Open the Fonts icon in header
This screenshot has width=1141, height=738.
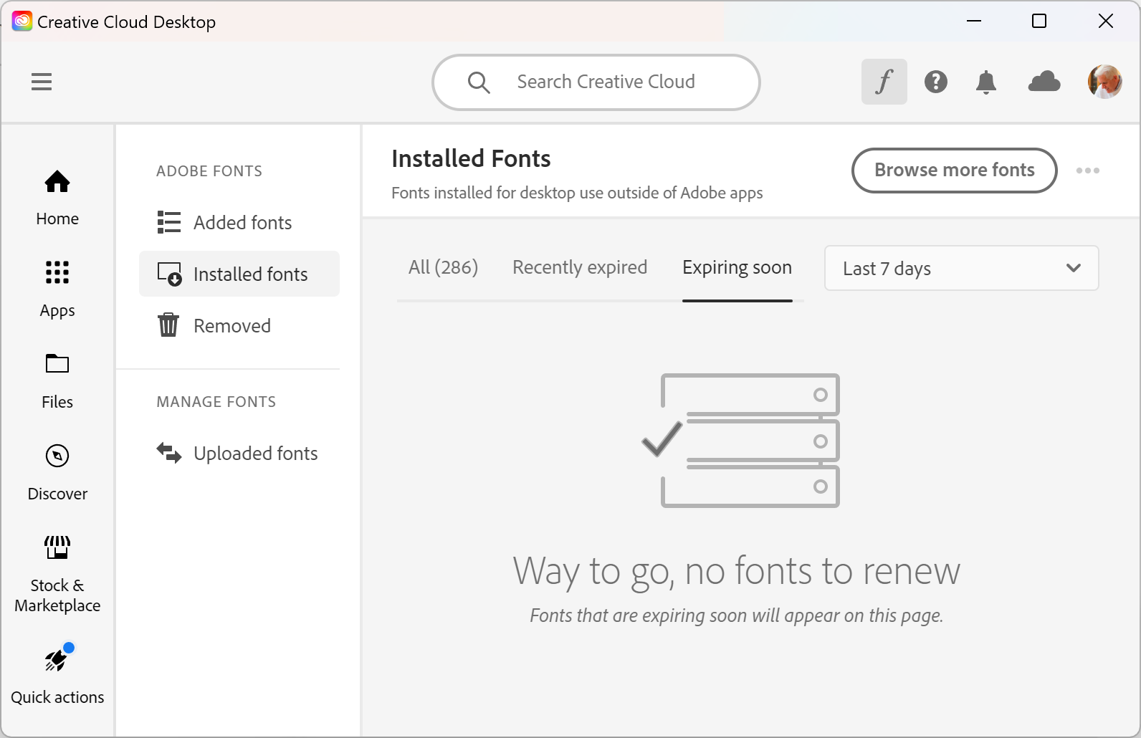tap(884, 82)
